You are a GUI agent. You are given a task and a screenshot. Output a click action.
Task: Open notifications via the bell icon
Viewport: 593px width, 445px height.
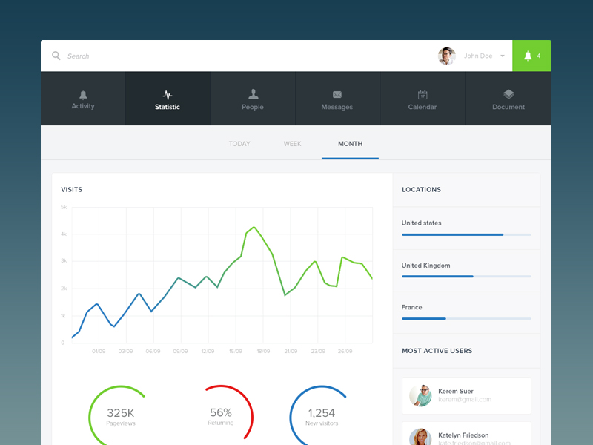528,56
